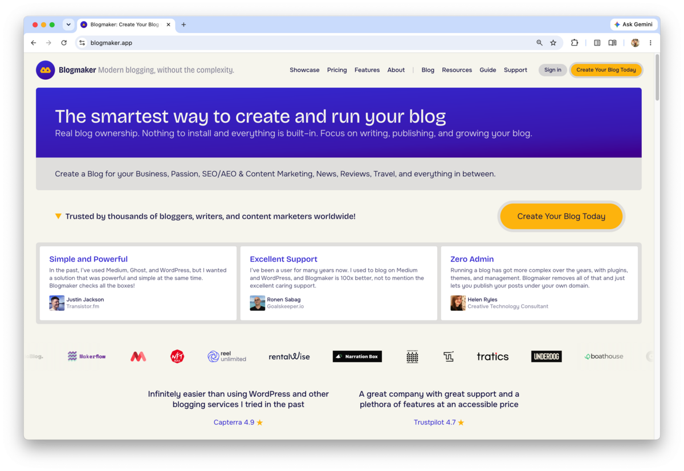Open the Pricing nav item
Screen dimensions: 684x471
pos(337,70)
